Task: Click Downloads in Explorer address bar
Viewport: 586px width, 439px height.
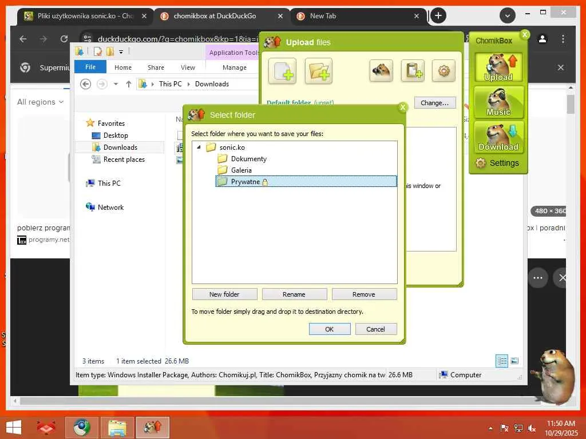Action: (212, 84)
